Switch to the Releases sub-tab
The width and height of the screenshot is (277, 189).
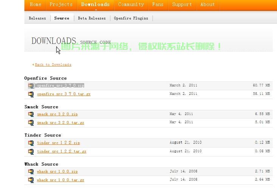tap(37, 18)
